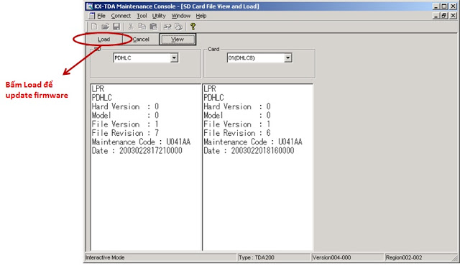Click File Revision : 6 in Card pane

[x=237, y=133]
